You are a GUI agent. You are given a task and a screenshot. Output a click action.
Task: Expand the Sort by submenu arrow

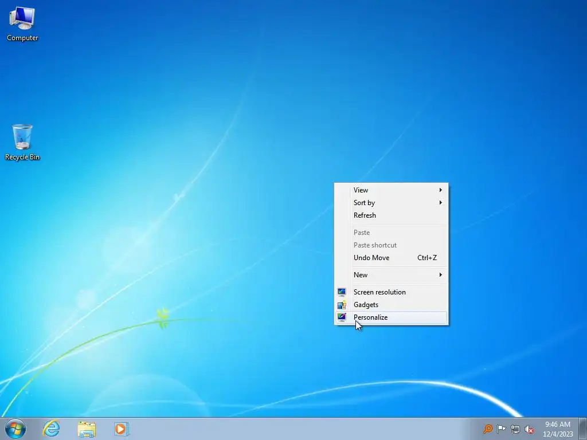[x=441, y=203]
